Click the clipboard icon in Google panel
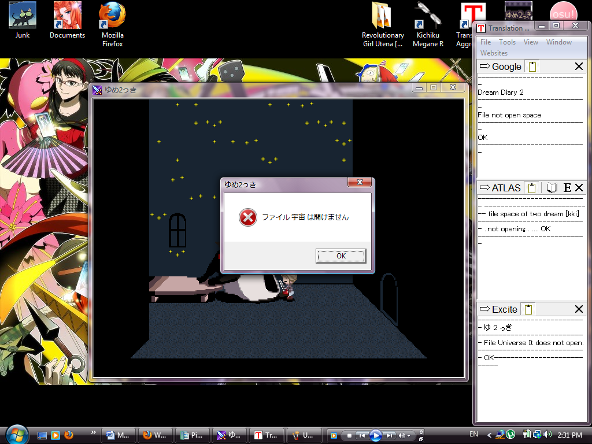 [532, 67]
